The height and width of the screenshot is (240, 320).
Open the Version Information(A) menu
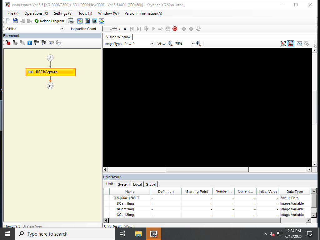tap(143, 13)
